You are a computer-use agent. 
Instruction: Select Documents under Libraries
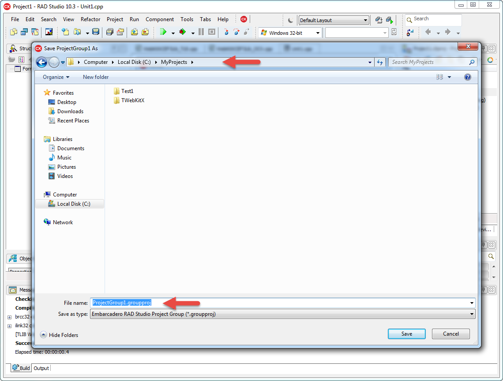[x=66, y=148]
